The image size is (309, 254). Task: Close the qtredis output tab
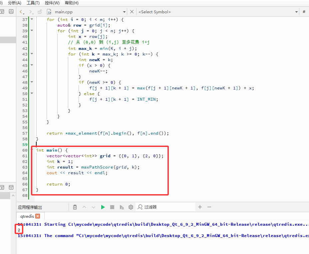pos(38,216)
